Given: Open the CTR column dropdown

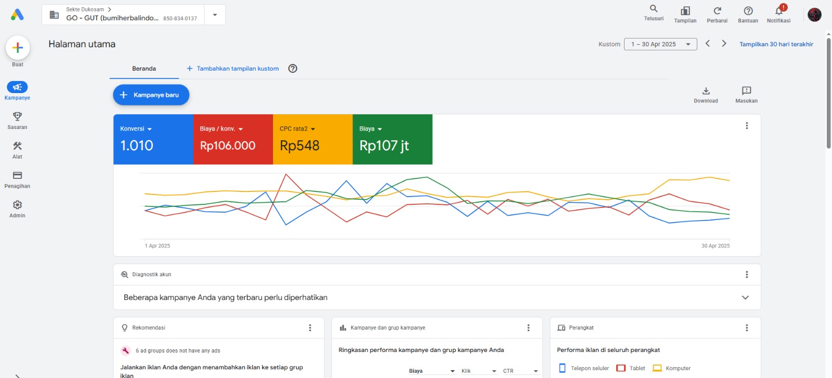Looking at the screenshot, I should (521, 371).
